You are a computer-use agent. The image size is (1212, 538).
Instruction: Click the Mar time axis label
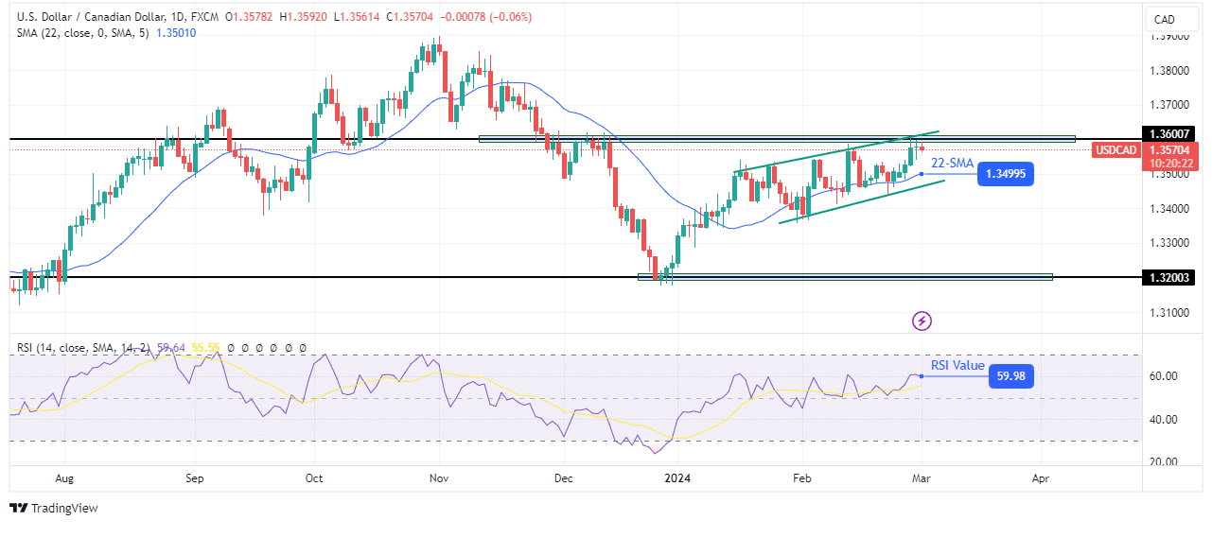(x=921, y=478)
